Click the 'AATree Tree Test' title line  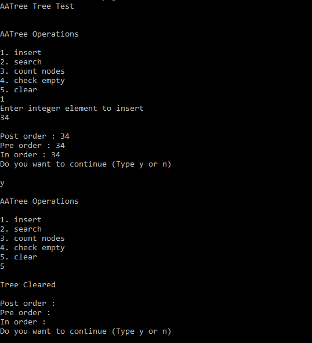[37, 6]
